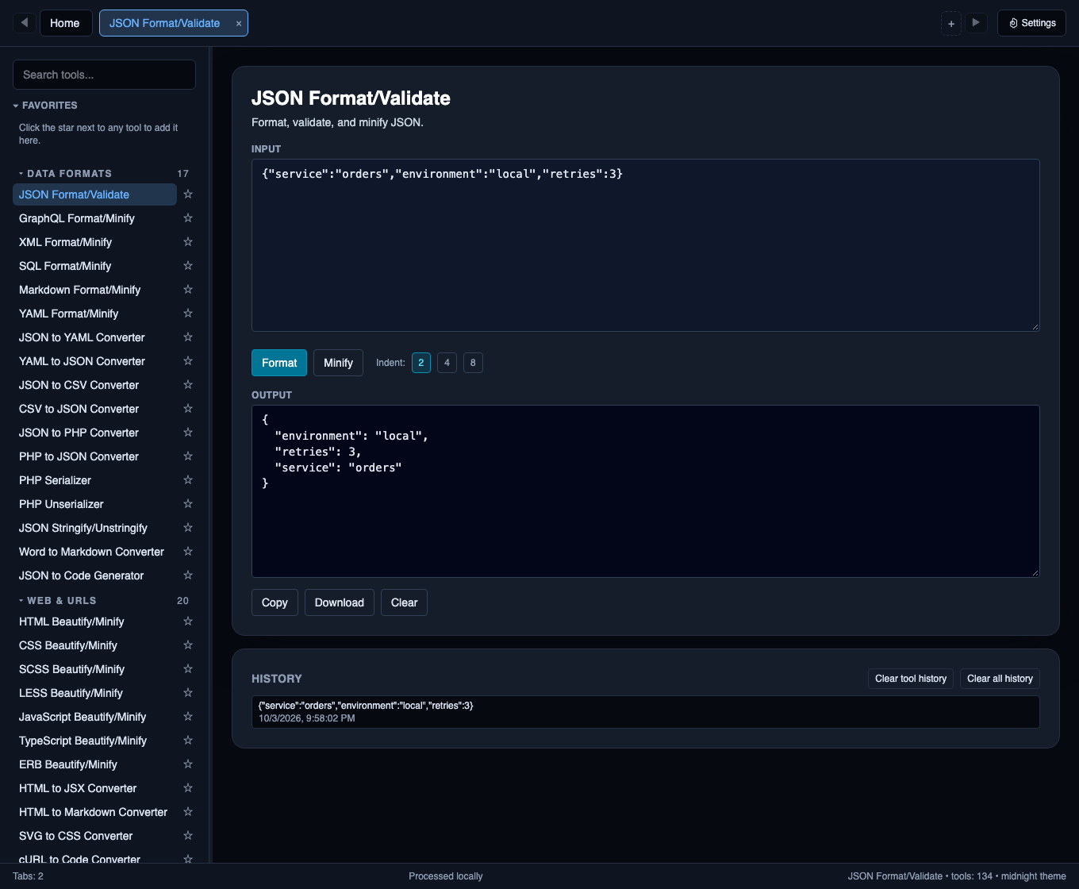Select the JSON Format/Validate tab
Screen dimensions: 1079x889
165,23
